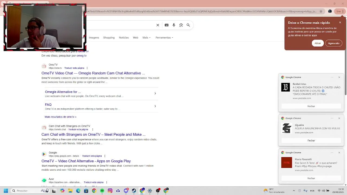Viewport: 347px width, 195px height.
Task: Dismiss the 'Deixe o Chrome mais rápido' popup
Action: (x=340, y=22)
